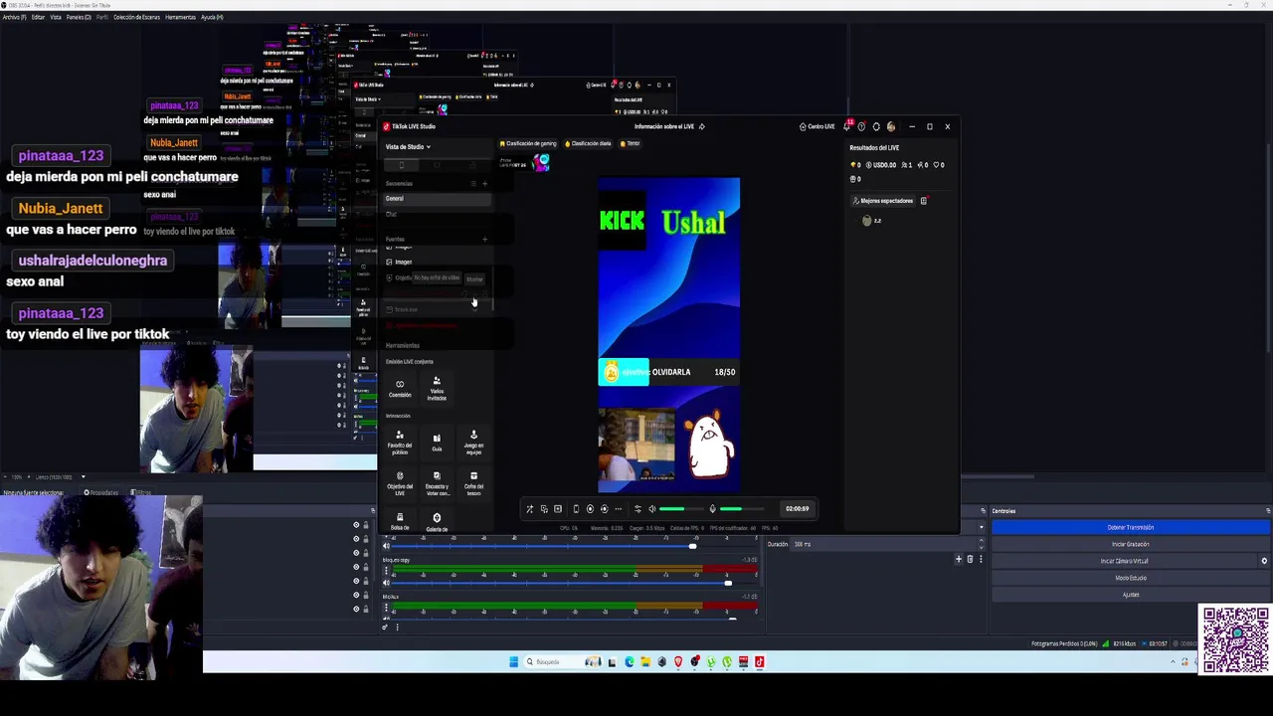Open profile avatar in TikTok Studio header

tap(890, 126)
